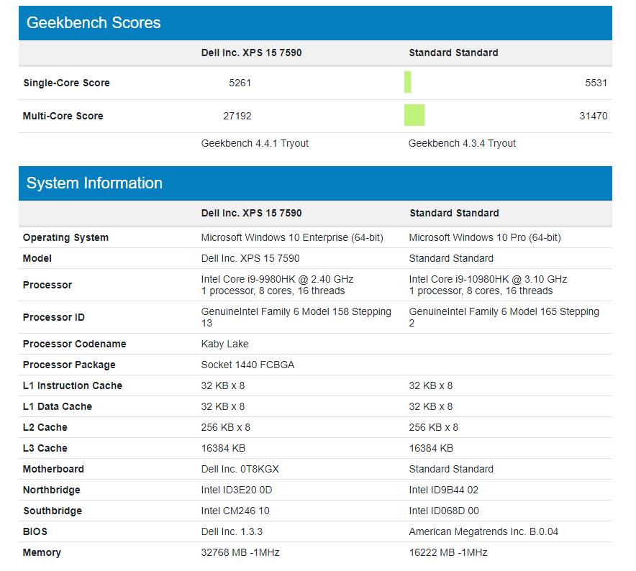Click the Dell Inc. 0T8KGX motherboard value
This screenshot has height=571, width=636.
coord(240,469)
